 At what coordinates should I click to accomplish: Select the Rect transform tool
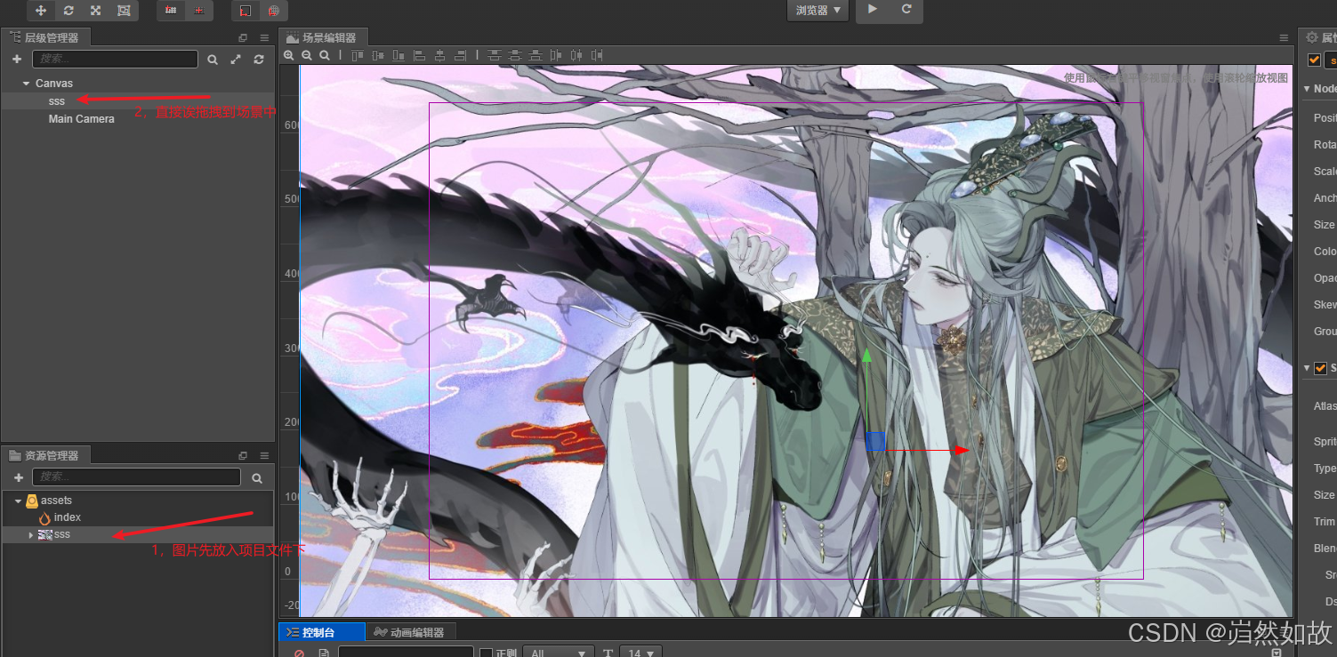coord(124,11)
